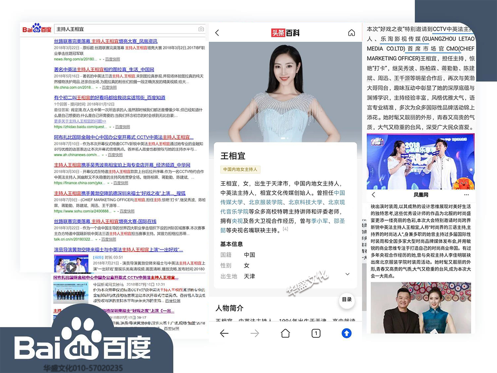
Task: Open result 丝路联赛完美落幕 from 国际在线
Action: [x=105, y=221]
